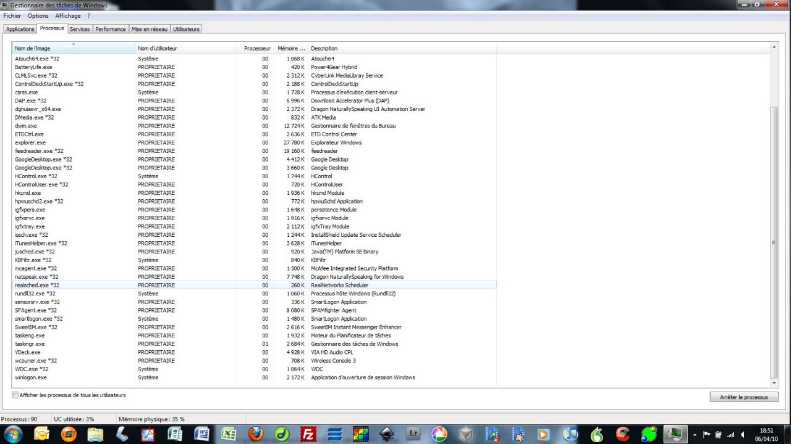
Task: Sort by Description column header
Action: (402, 48)
